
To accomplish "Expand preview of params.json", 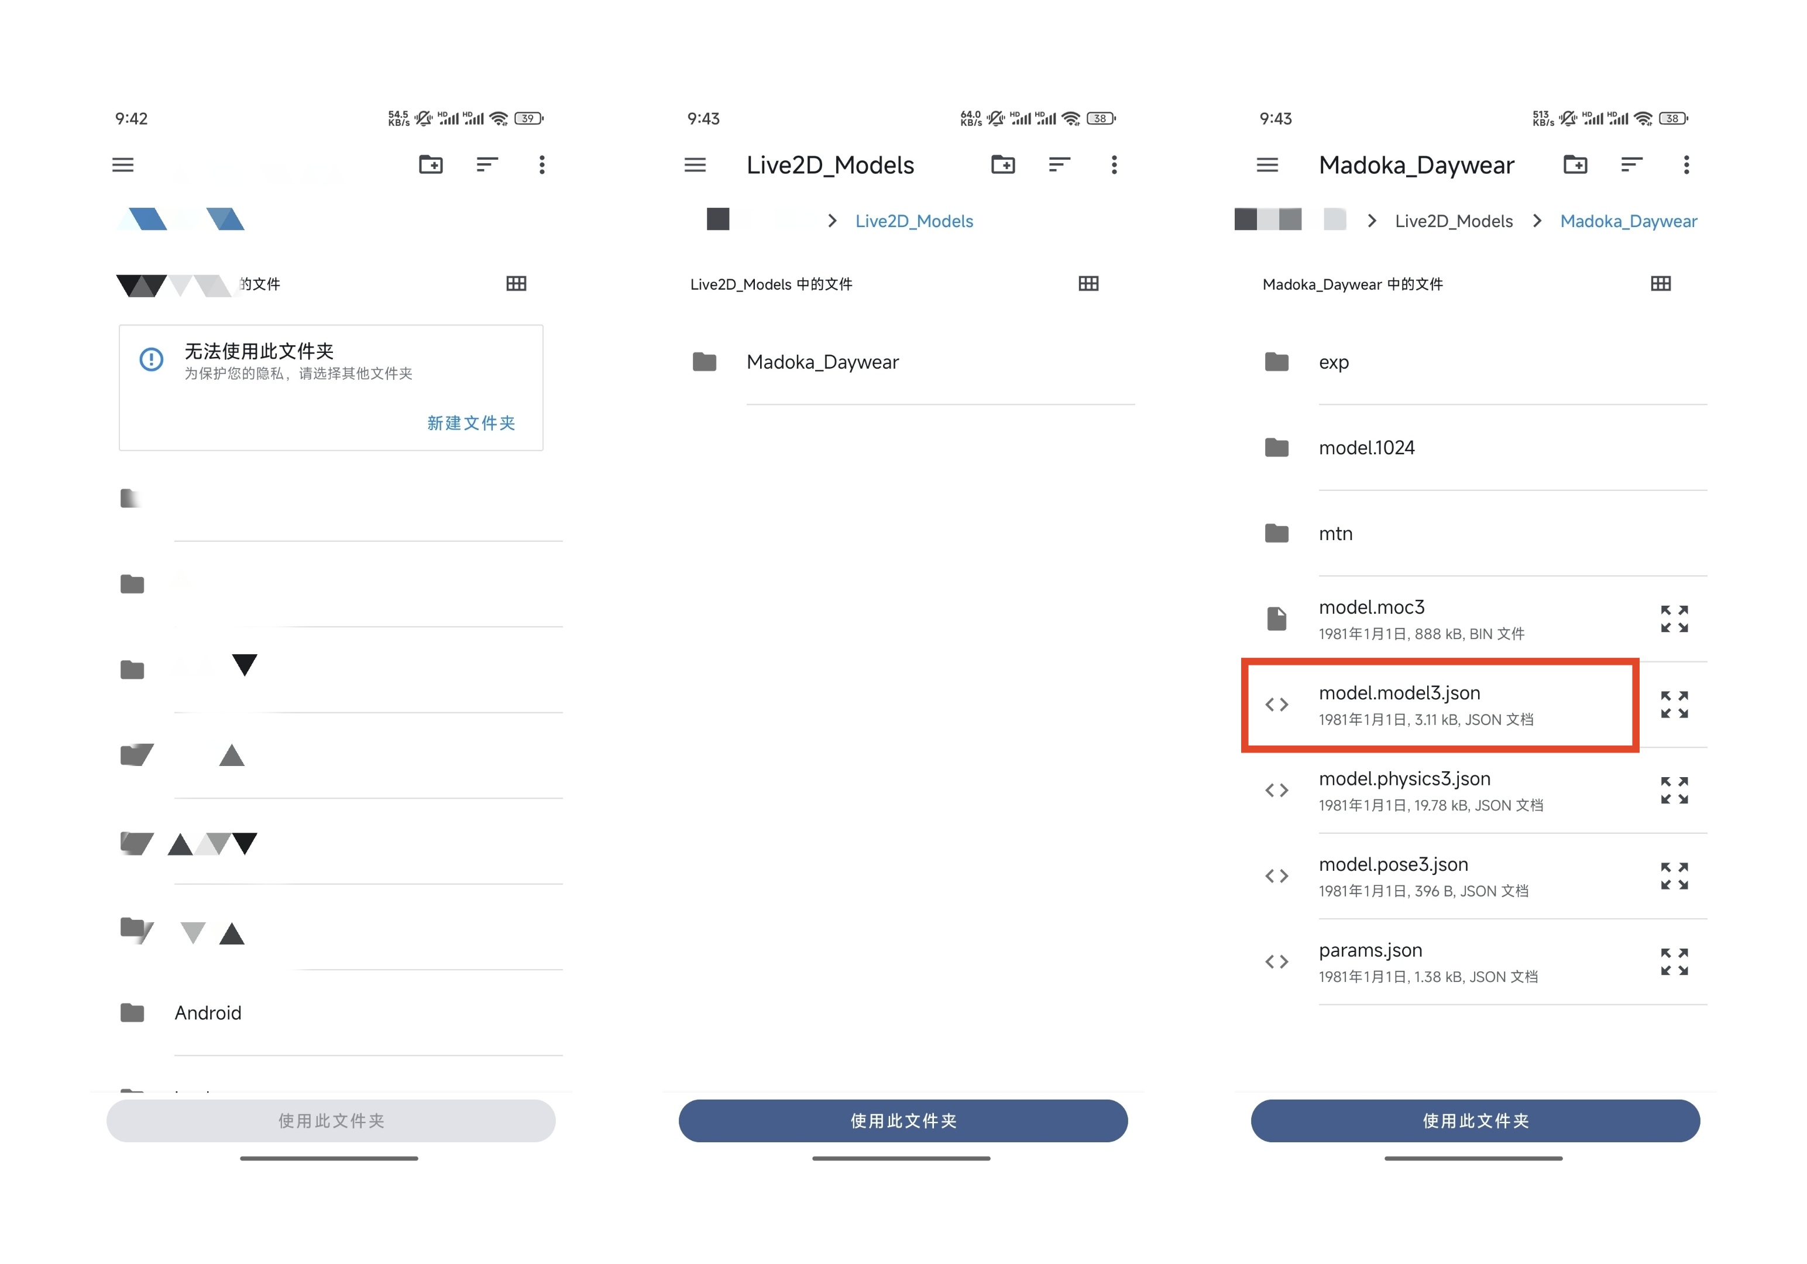I will click(x=1674, y=962).
